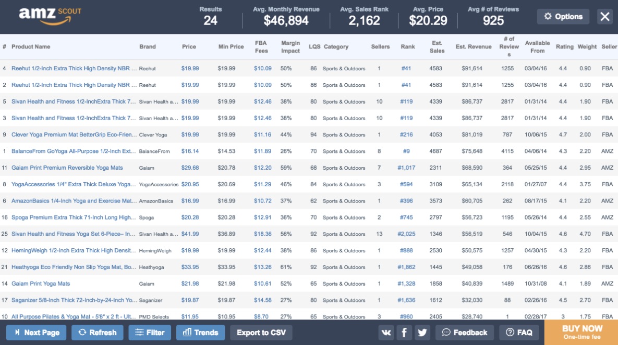Open the FAQ help
The width and height of the screenshot is (618, 345).
pyautogui.click(x=519, y=333)
